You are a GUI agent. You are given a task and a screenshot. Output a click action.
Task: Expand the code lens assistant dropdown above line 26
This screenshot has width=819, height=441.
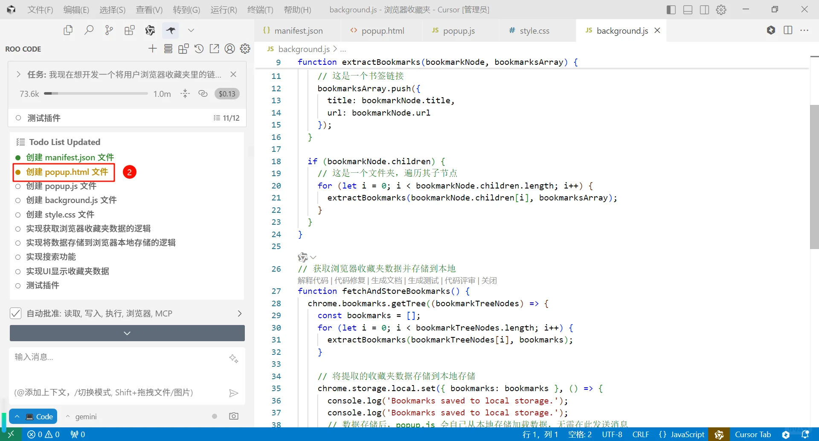point(313,257)
